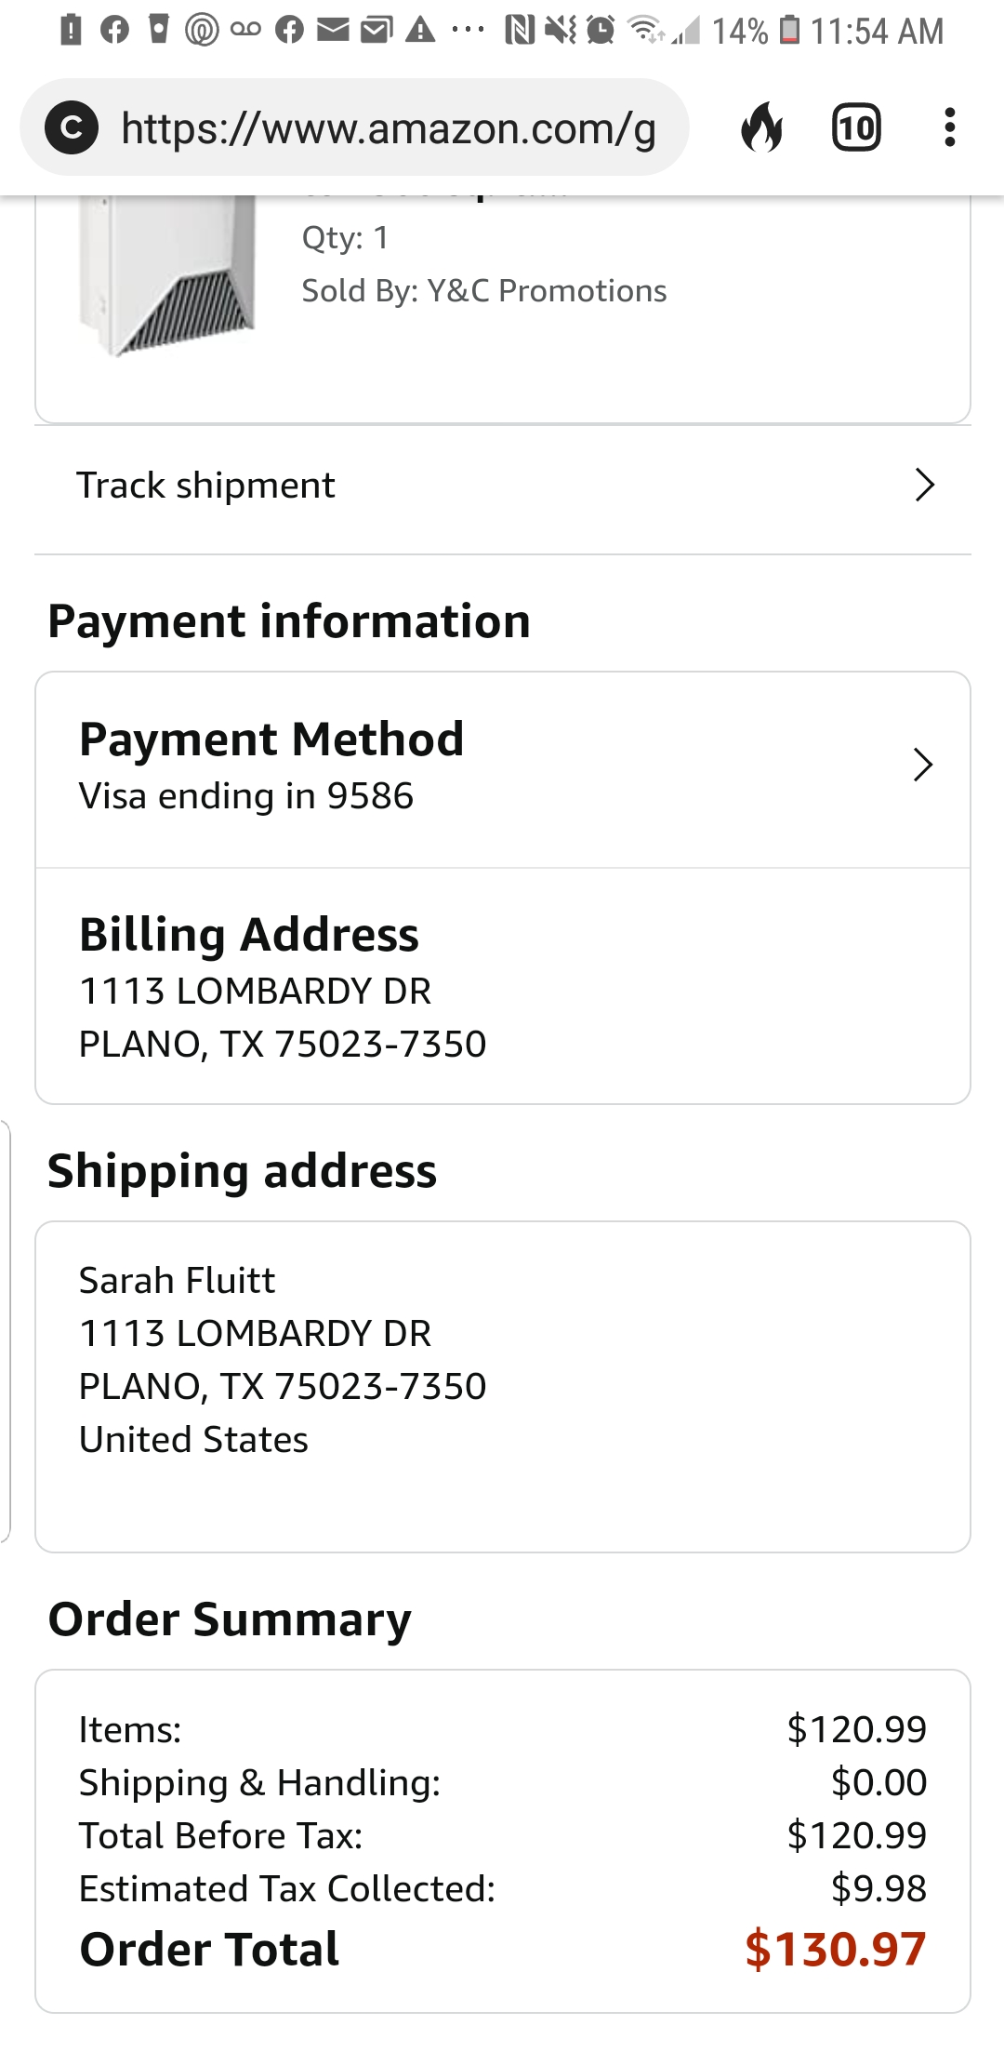Viewport: 1004px width, 2065px height.
Task: Tap the warning triangle notification icon
Action: (420, 31)
